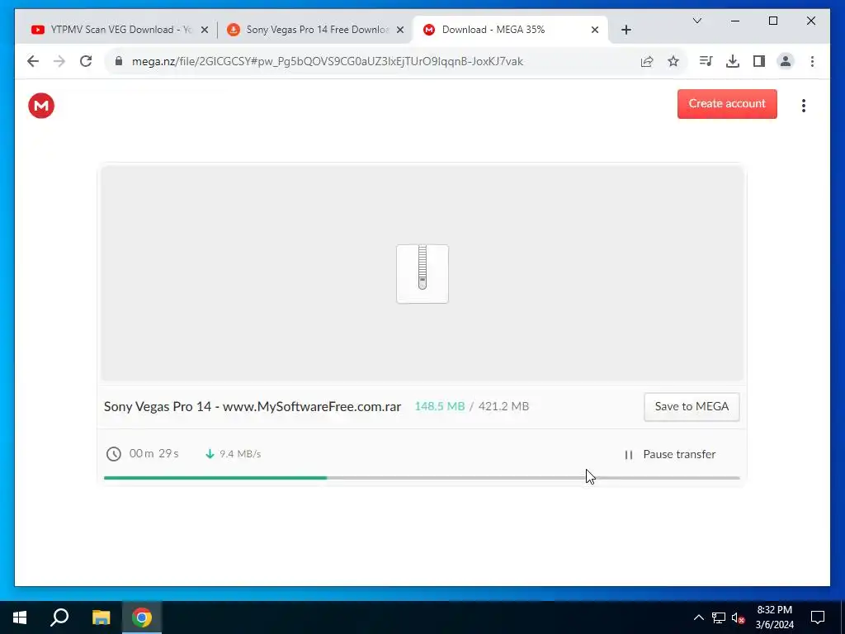
Task: Show hidden system tray icons
Action: pos(698,617)
